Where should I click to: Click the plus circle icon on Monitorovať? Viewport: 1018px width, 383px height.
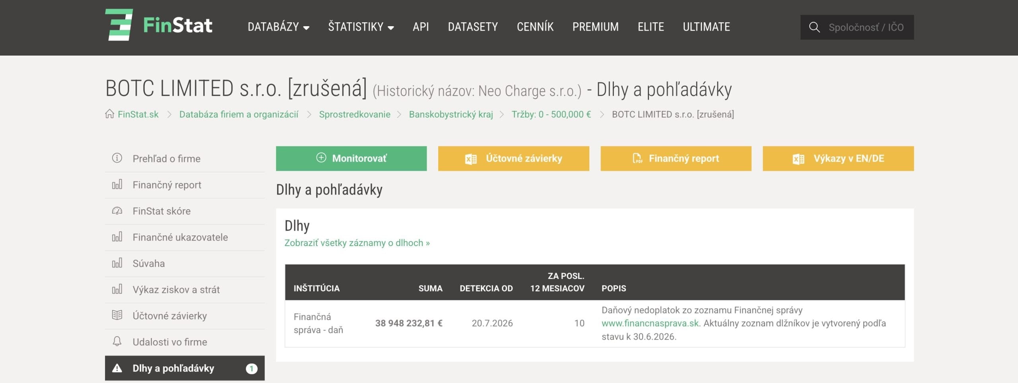[321, 158]
